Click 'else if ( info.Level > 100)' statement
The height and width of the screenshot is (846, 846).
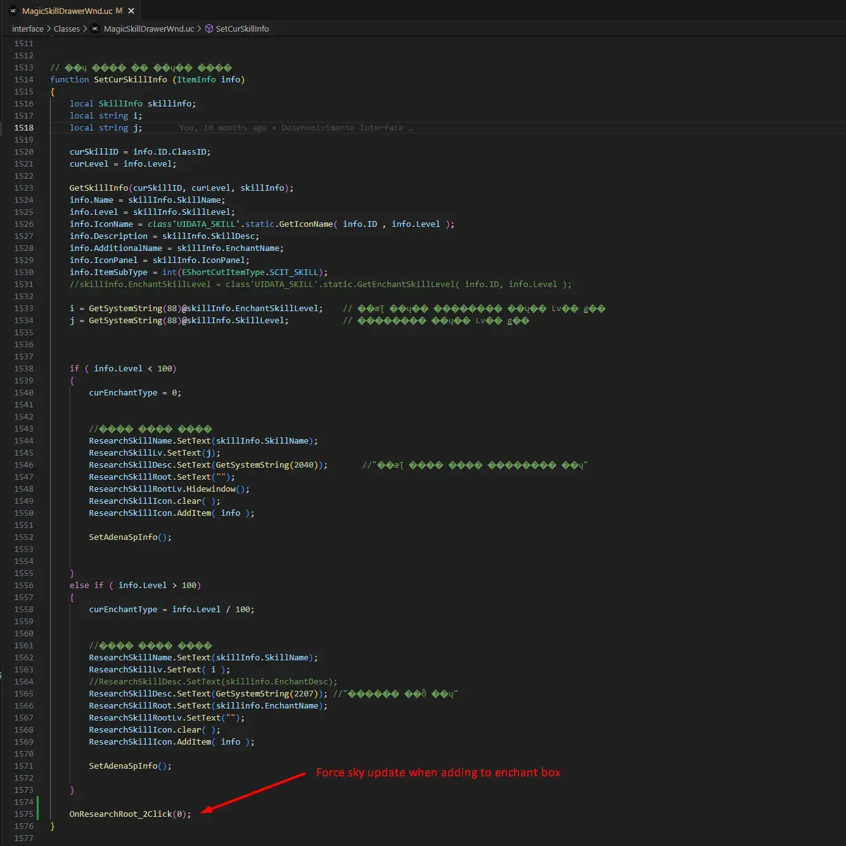pos(135,585)
